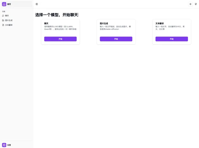Click the image icon beside 图片生成
199x148 pixels.
pyautogui.click(x=3, y=20)
